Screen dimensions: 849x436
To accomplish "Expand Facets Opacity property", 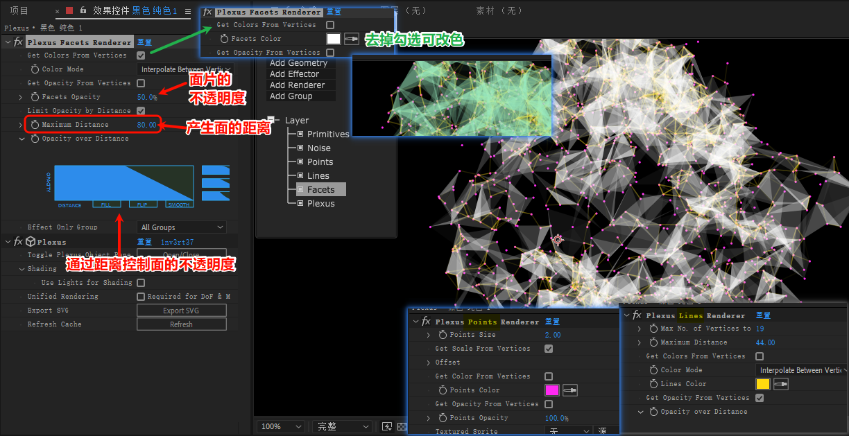I will coord(21,97).
